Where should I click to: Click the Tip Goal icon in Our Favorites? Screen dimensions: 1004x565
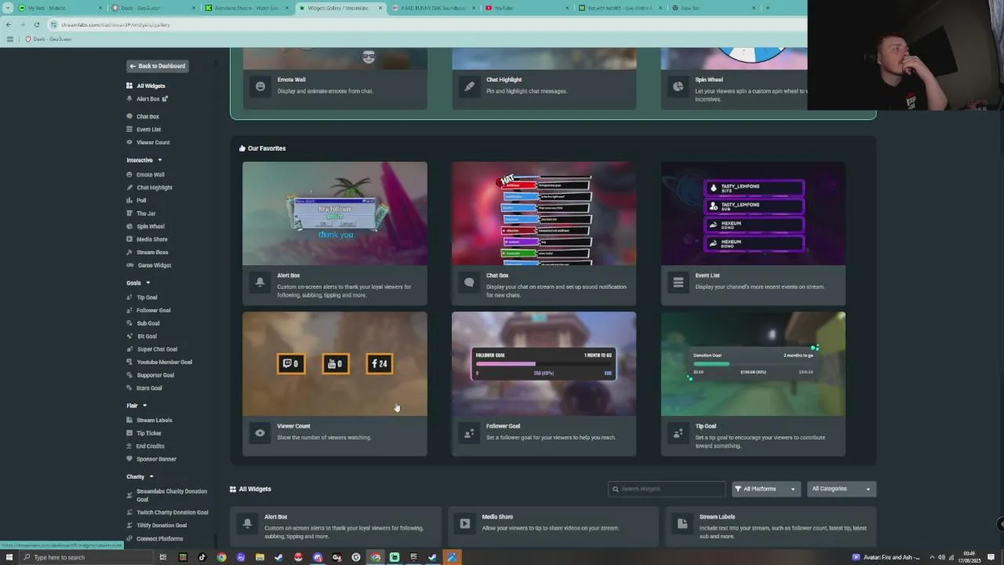click(x=678, y=432)
